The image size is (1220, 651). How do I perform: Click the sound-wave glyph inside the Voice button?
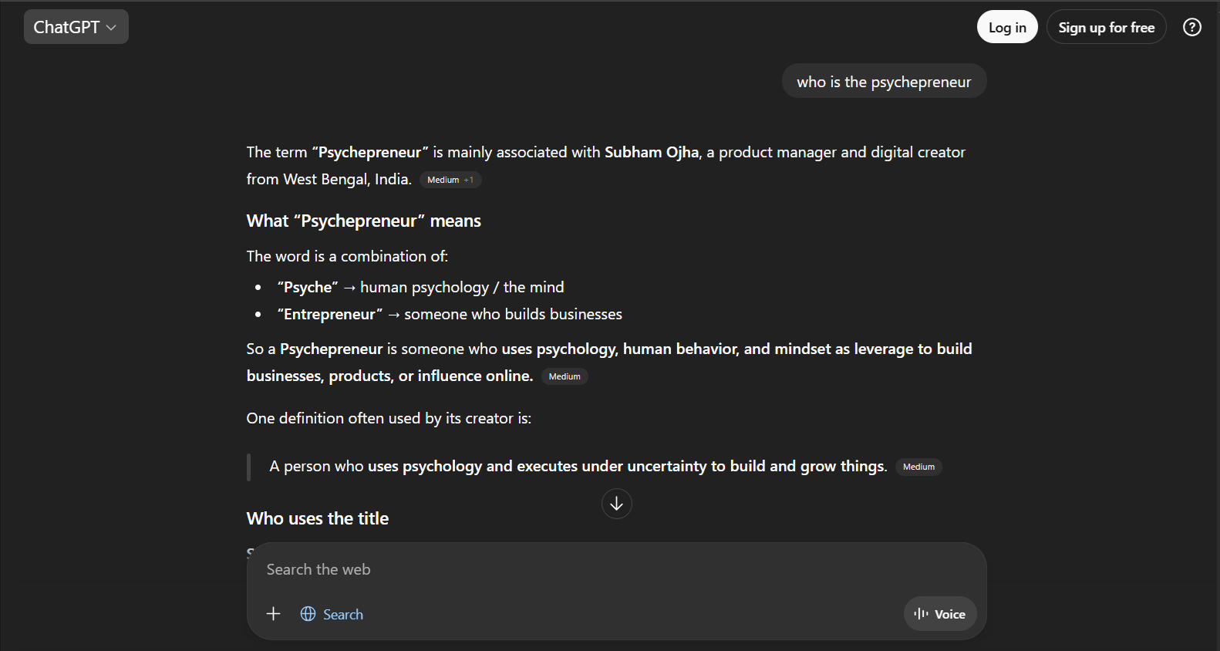[x=922, y=613]
